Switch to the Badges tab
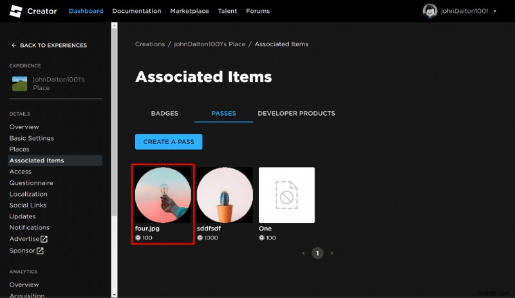 tap(165, 114)
